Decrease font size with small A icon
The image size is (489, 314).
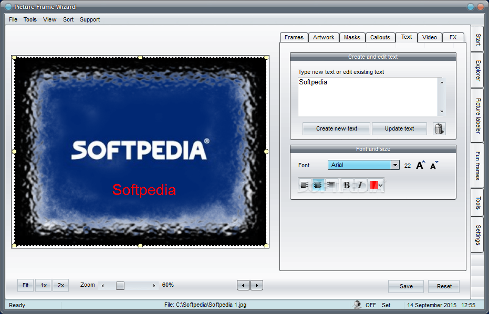pyautogui.click(x=434, y=165)
